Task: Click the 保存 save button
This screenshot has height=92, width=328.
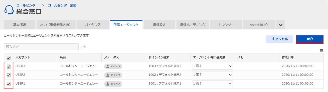Action: click(310, 39)
